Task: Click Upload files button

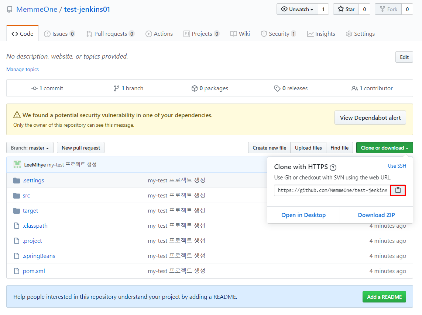Action: pyautogui.click(x=308, y=148)
